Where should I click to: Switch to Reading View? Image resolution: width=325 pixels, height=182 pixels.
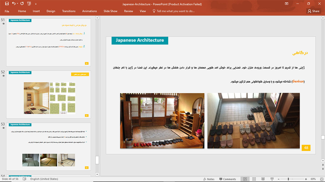pyautogui.click(x=263, y=179)
